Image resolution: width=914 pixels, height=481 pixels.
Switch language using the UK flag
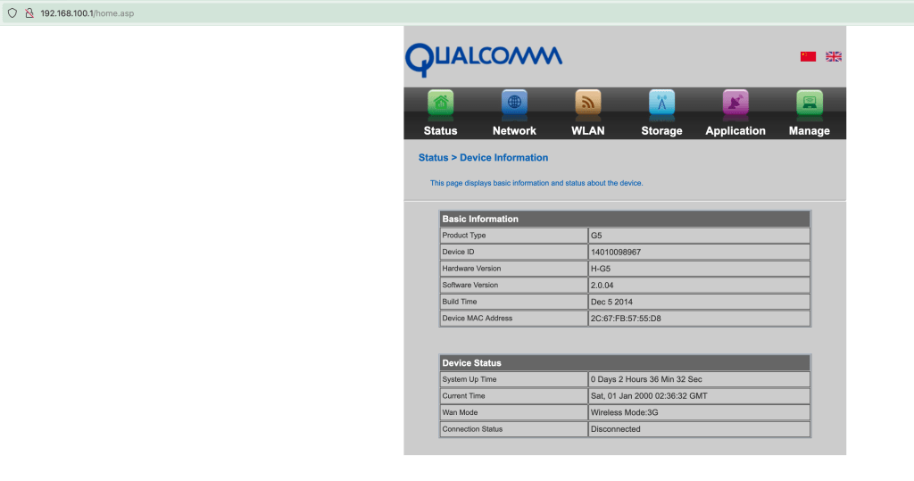[834, 56]
